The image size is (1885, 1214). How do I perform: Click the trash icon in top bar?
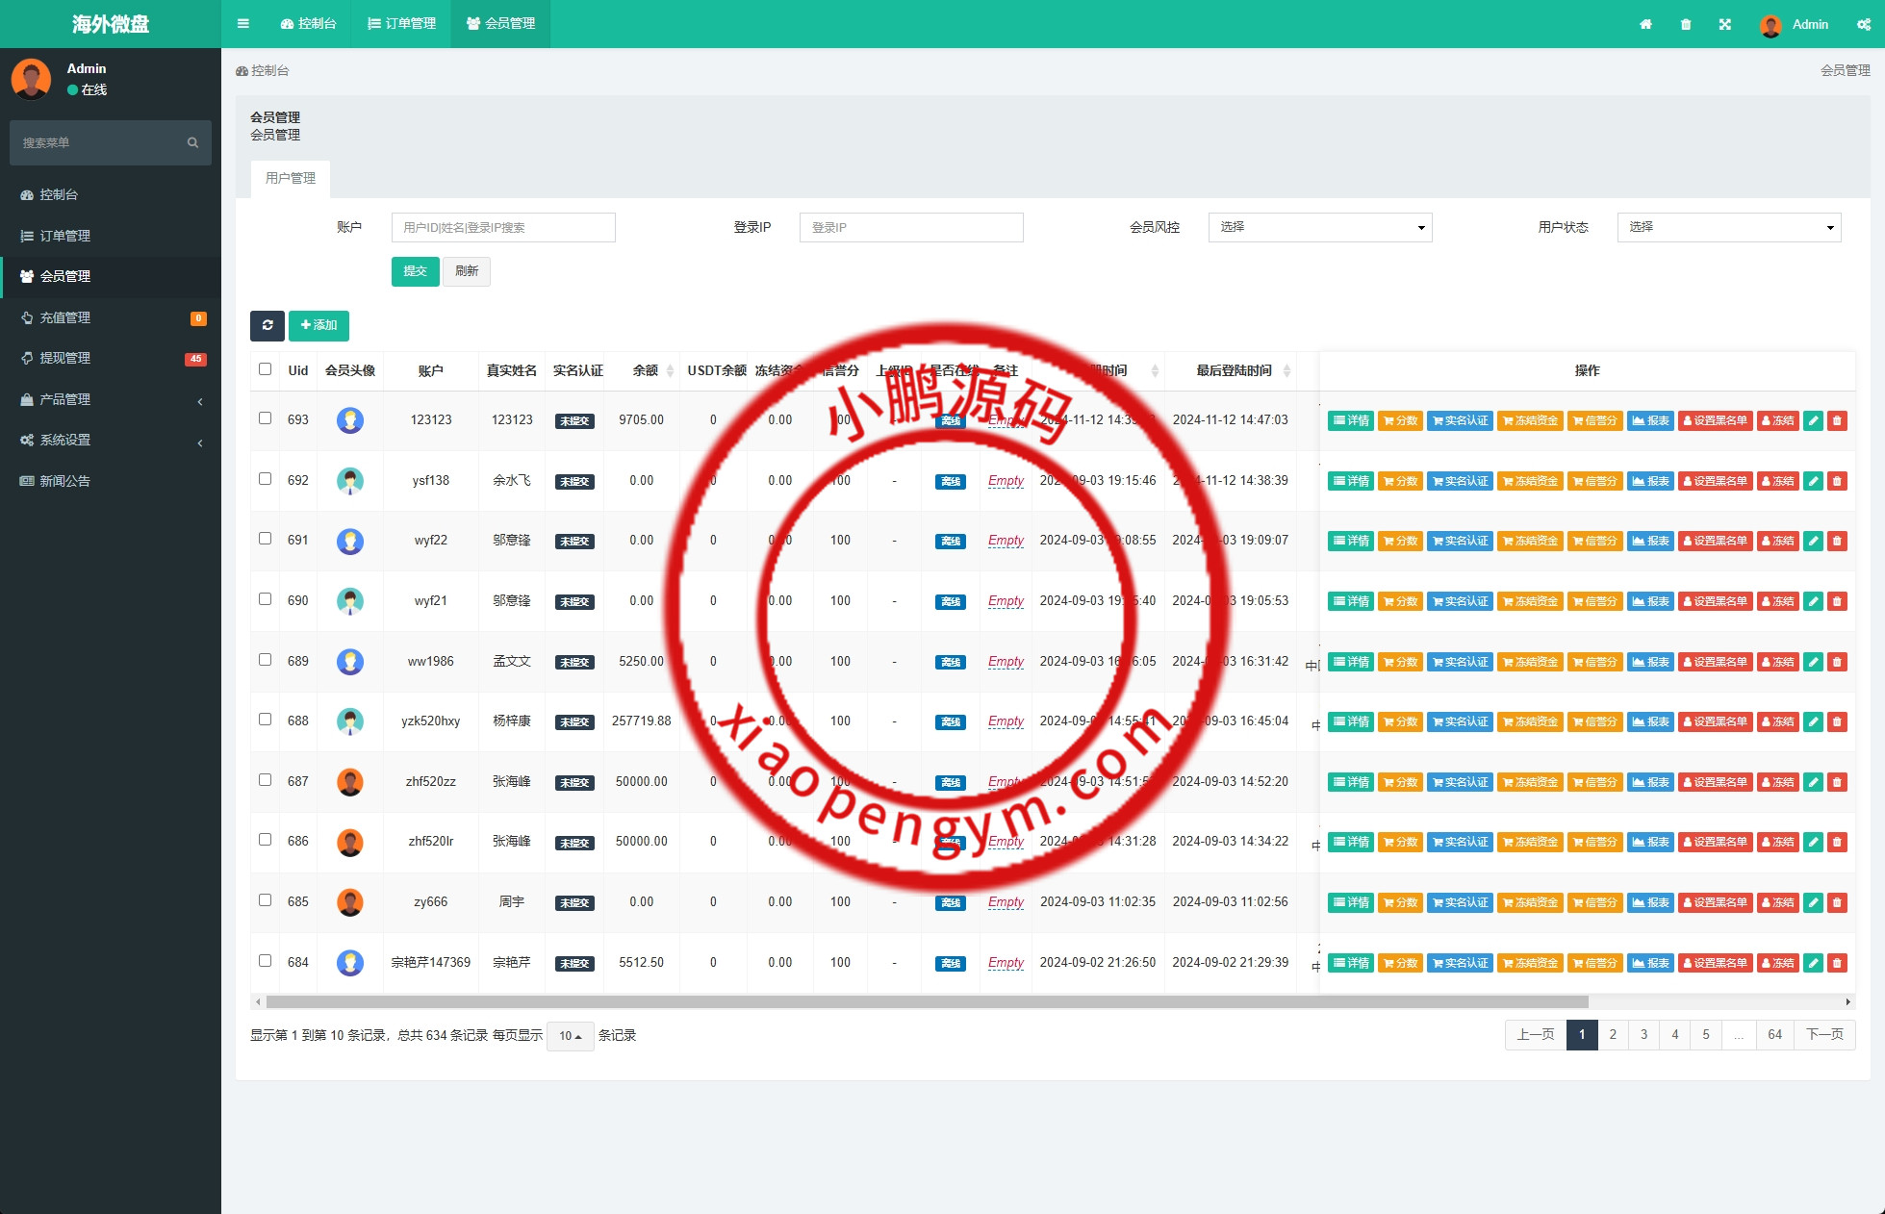point(1686,24)
